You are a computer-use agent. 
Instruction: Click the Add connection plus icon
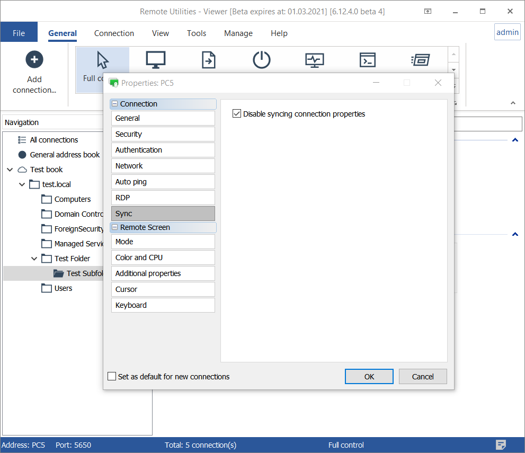click(x=34, y=59)
